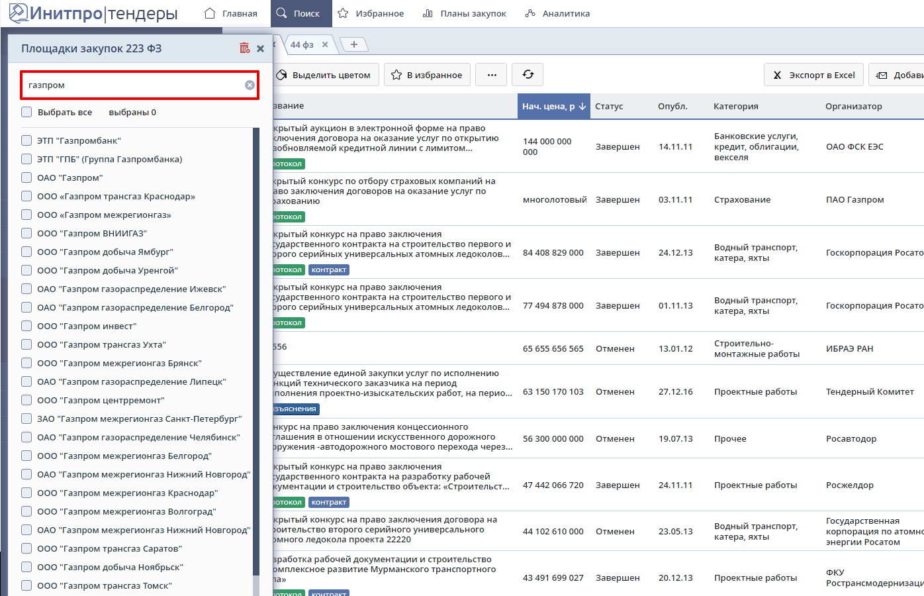Click the многолотовый price cell
Screen dimensions: 924x596
(x=555, y=199)
